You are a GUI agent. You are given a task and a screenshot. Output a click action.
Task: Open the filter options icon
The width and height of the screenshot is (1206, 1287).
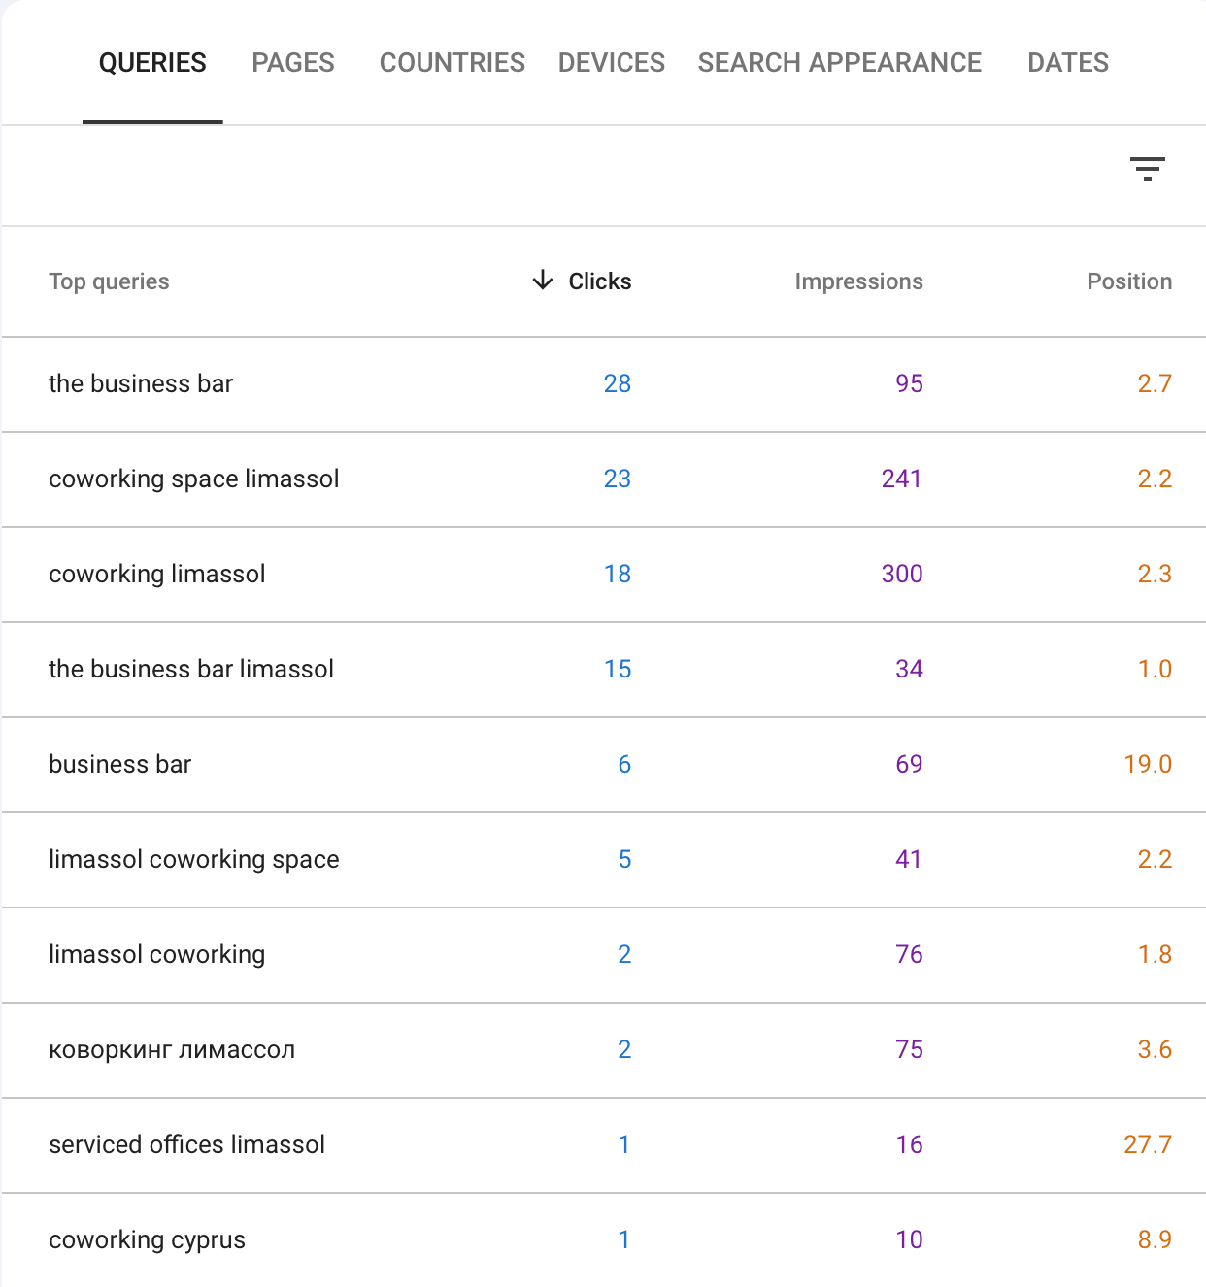point(1149,170)
